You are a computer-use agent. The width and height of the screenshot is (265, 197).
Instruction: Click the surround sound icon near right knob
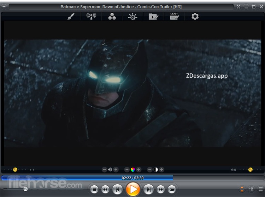(234, 170)
